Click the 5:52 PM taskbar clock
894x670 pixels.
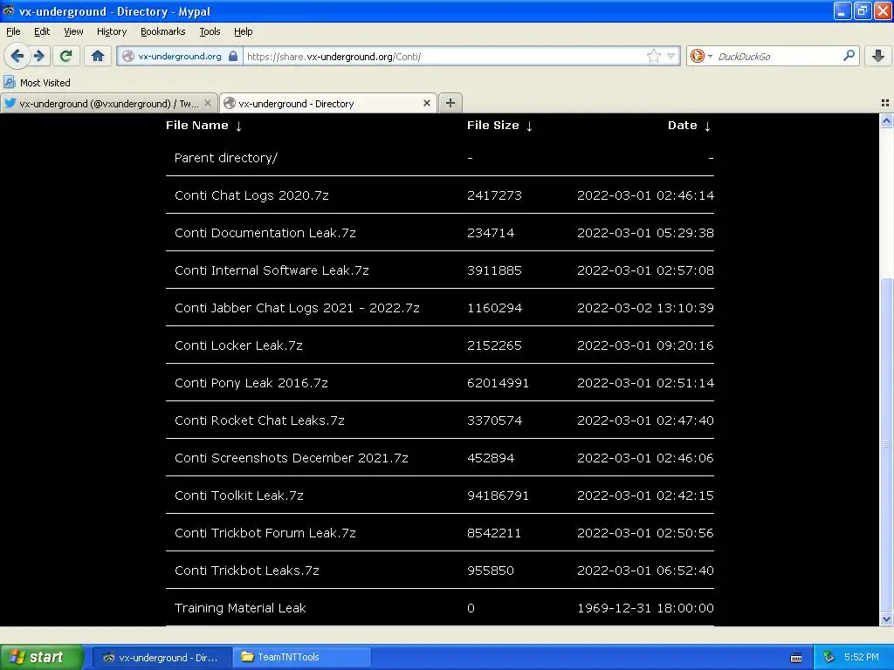tap(862, 658)
